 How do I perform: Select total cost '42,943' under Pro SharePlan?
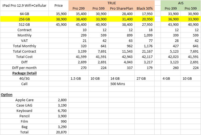coord(122,57)
